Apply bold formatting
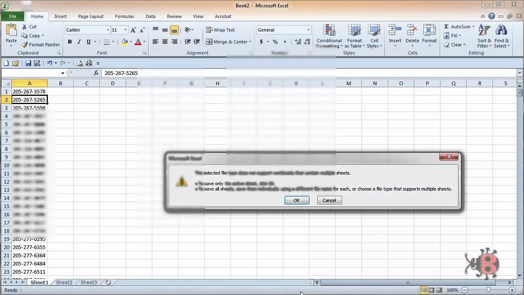524x295 pixels. click(70, 42)
